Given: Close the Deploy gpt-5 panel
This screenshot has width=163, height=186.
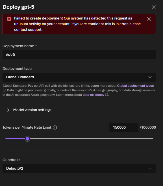Looking at the screenshot, I should point(154,7).
